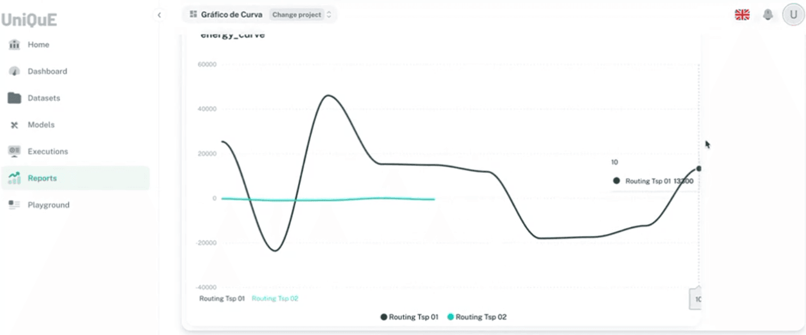The image size is (806, 335).
Task: Click the UniQuE logo link
Action: 29,20
